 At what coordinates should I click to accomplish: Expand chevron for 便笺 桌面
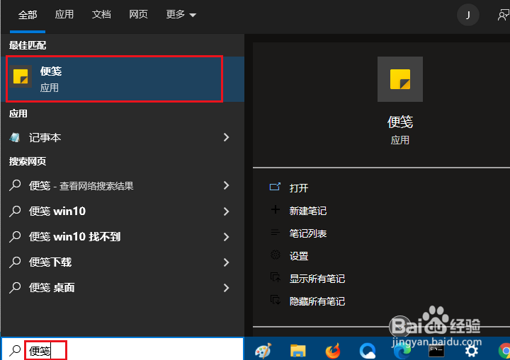pyautogui.click(x=227, y=288)
